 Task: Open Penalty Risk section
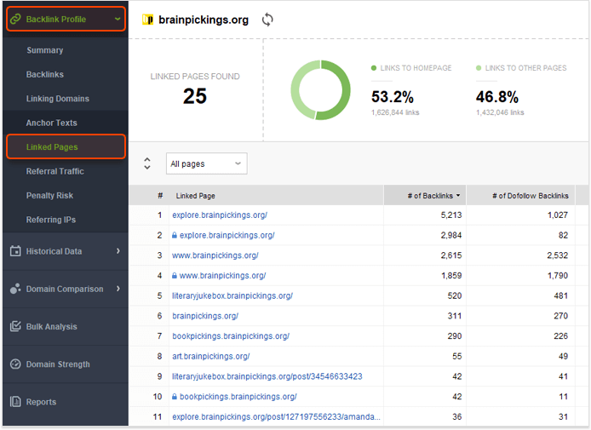[49, 195]
